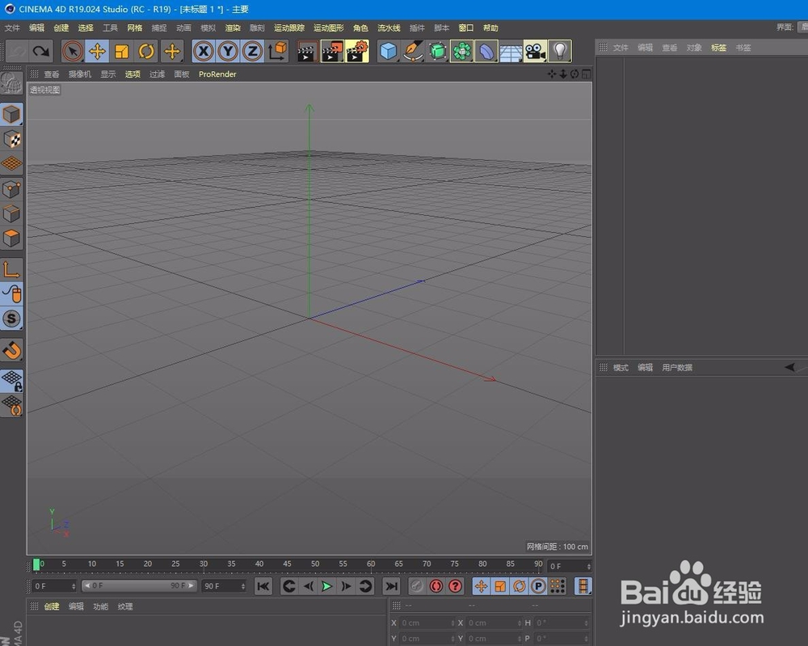Select the Rotate tool
This screenshot has height=646, width=808.
pyautogui.click(x=147, y=51)
